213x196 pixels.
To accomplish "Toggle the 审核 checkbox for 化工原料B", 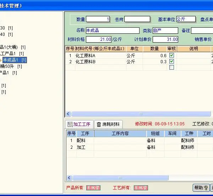I will pos(171,61).
